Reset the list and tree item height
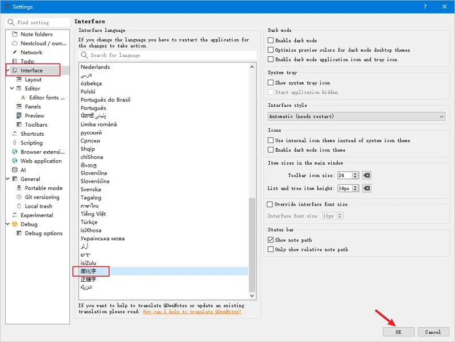This screenshot has height=342, width=455. tap(367, 189)
